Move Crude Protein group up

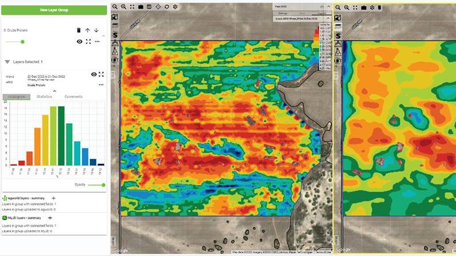88,30
